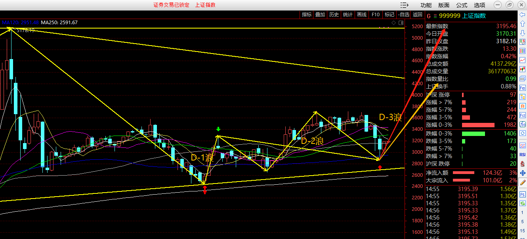Screen dimensions: 527x239
Task: Click the green three-bar icon beside 999999
Action: coord(435,16)
